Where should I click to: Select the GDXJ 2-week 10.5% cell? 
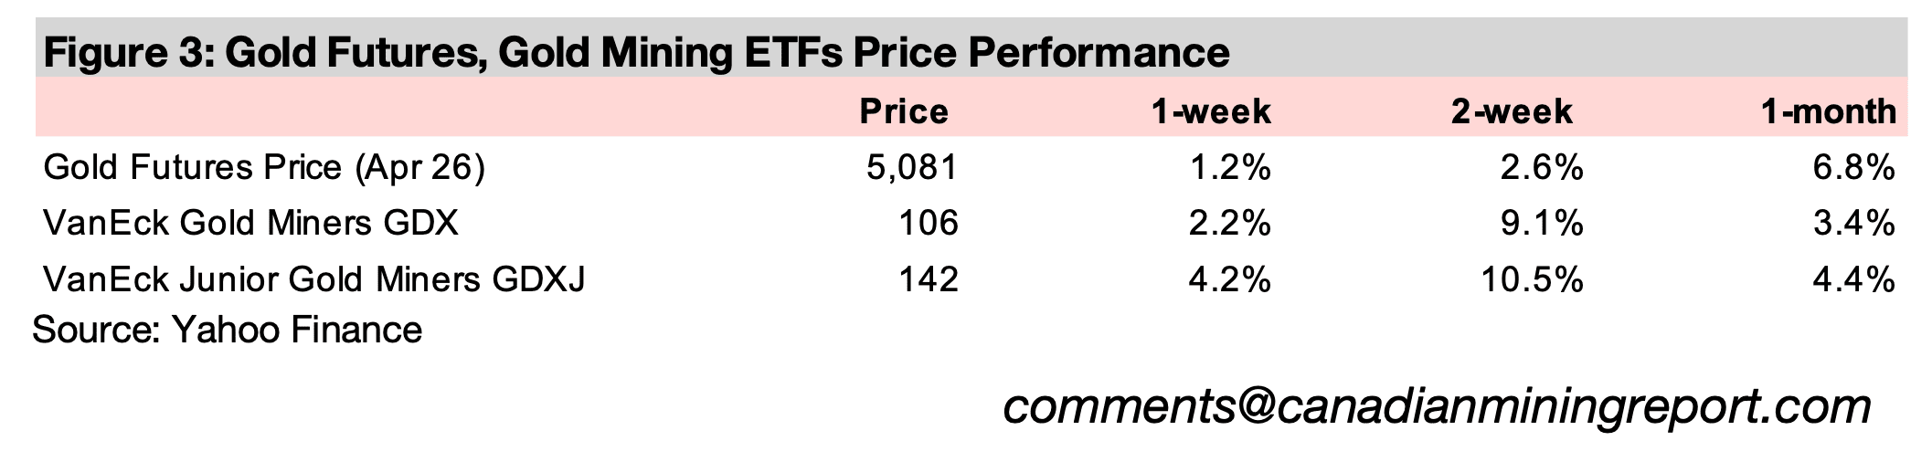[x=1531, y=278]
